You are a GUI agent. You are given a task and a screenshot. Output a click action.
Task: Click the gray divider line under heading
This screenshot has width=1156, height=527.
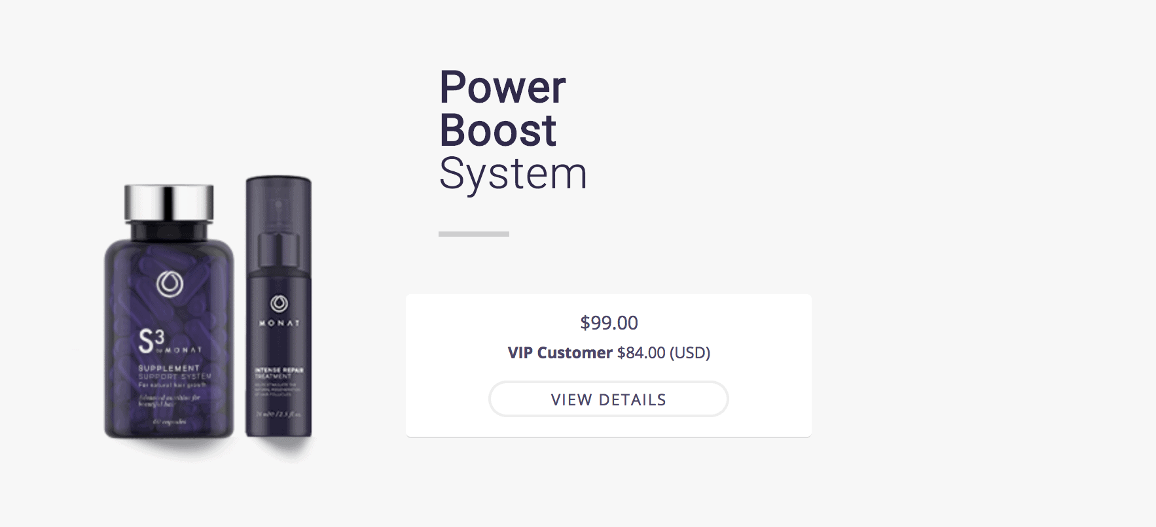[x=473, y=233]
